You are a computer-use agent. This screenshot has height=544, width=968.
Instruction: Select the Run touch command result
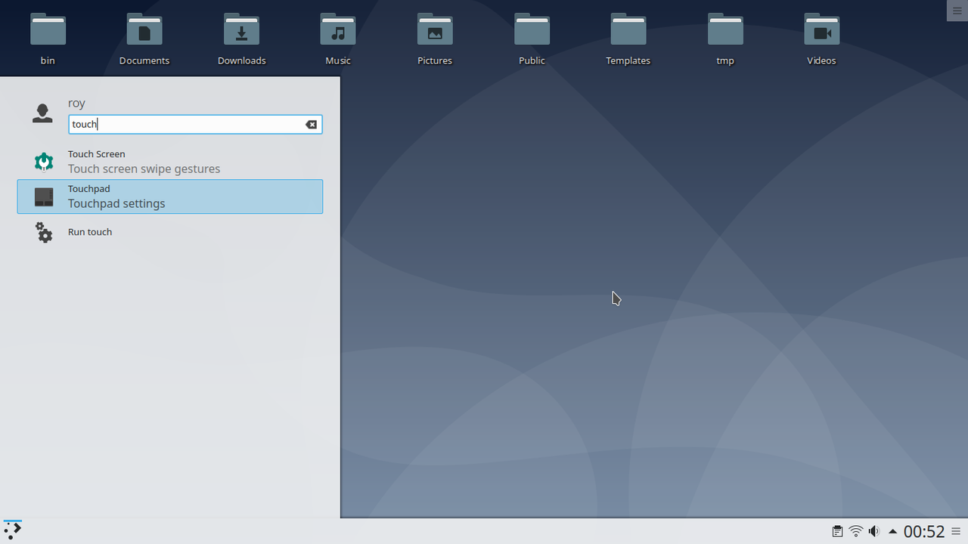click(169, 232)
